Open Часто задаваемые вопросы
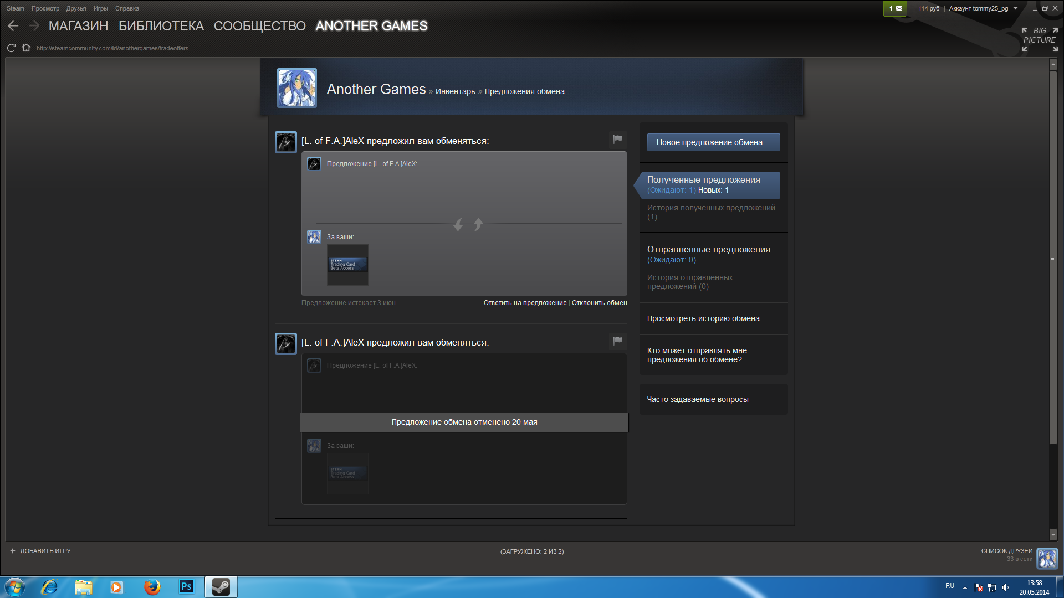Screen dimensions: 1064x598 [698, 399]
